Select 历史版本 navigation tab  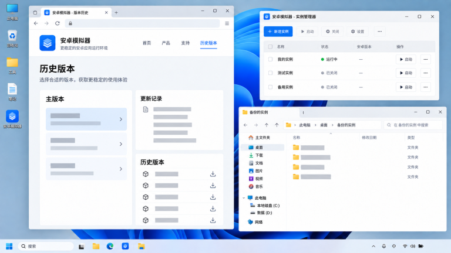(x=208, y=43)
